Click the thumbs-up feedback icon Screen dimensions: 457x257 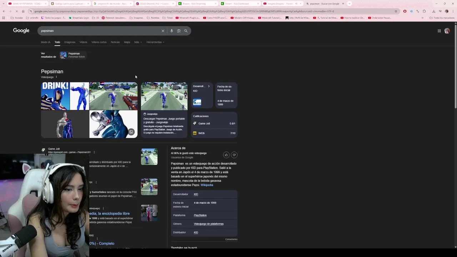click(x=226, y=155)
